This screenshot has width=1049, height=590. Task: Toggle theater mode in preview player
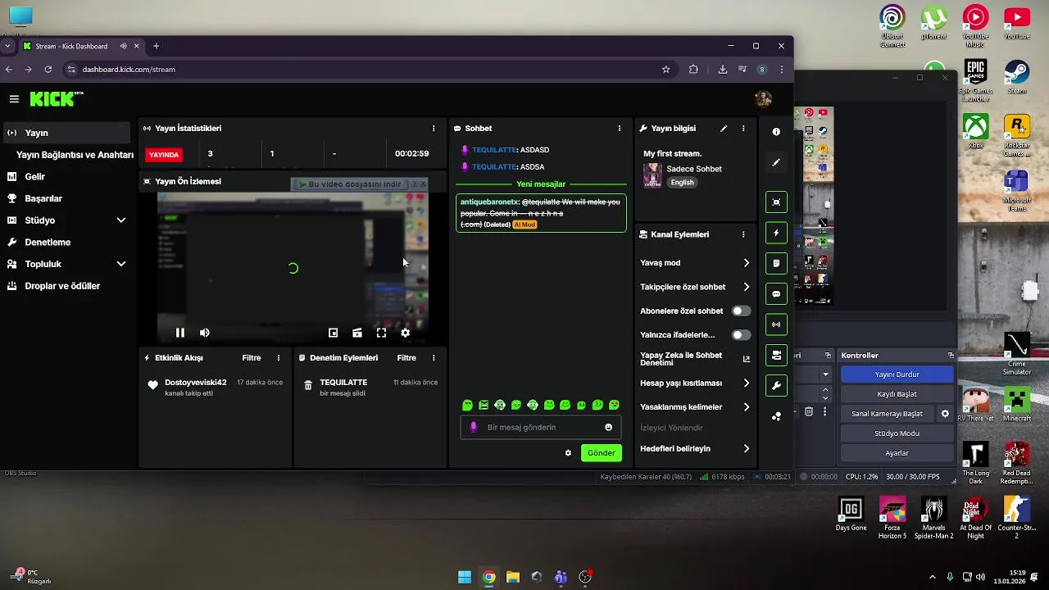pyautogui.click(x=357, y=333)
